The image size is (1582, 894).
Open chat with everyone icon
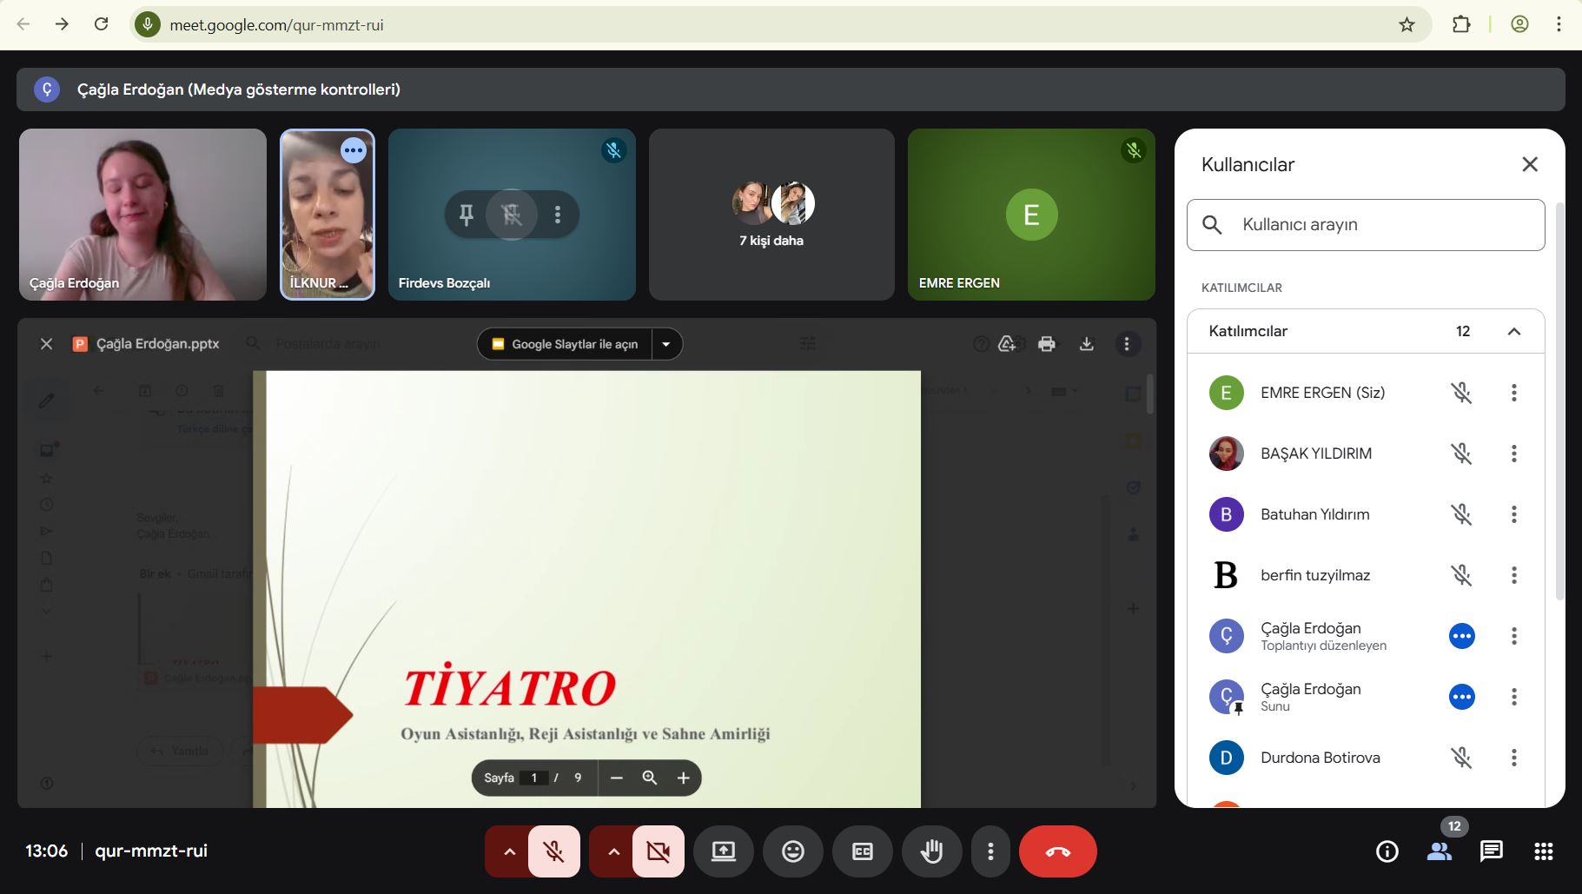pos(1491,851)
